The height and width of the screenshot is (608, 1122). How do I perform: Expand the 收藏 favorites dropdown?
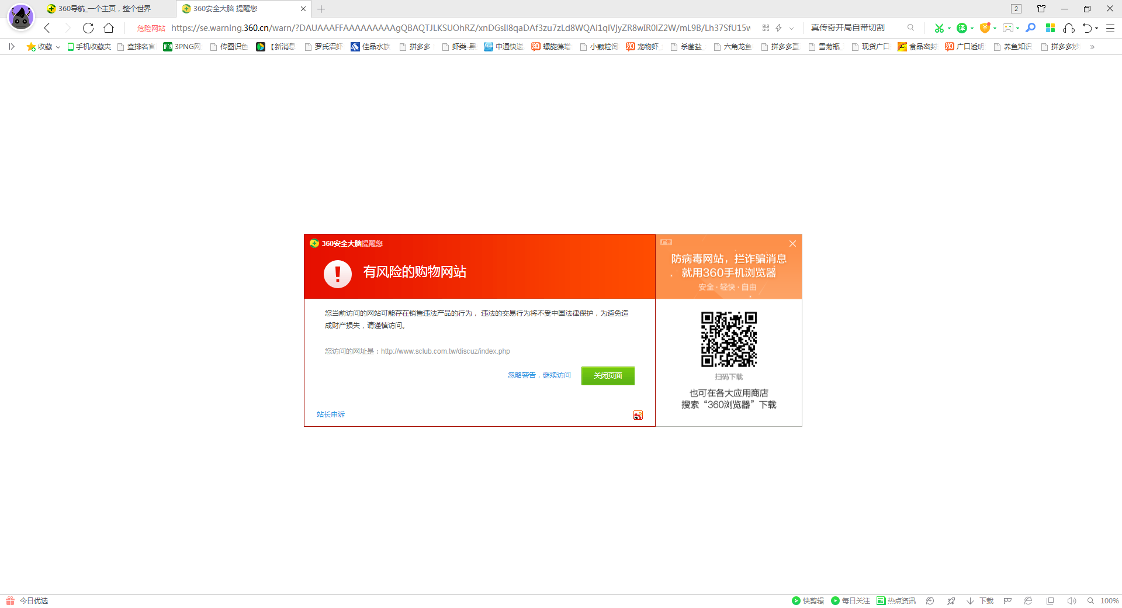pyautogui.click(x=58, y=47)
